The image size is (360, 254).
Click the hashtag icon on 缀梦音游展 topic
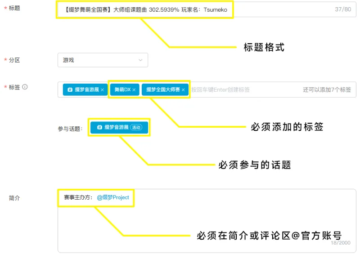point(99,127)
